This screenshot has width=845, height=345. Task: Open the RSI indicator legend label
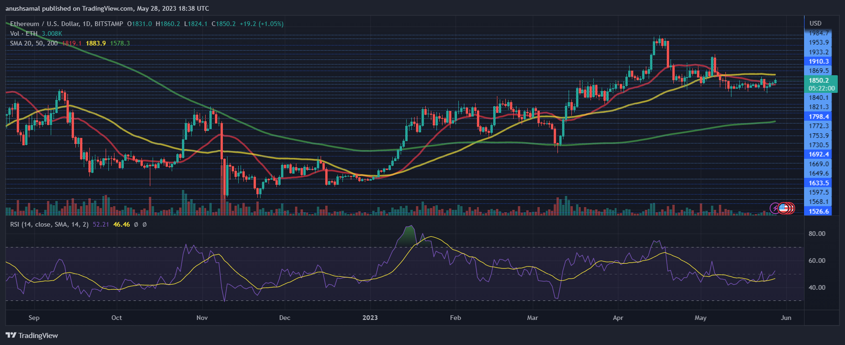coord(49,224)
